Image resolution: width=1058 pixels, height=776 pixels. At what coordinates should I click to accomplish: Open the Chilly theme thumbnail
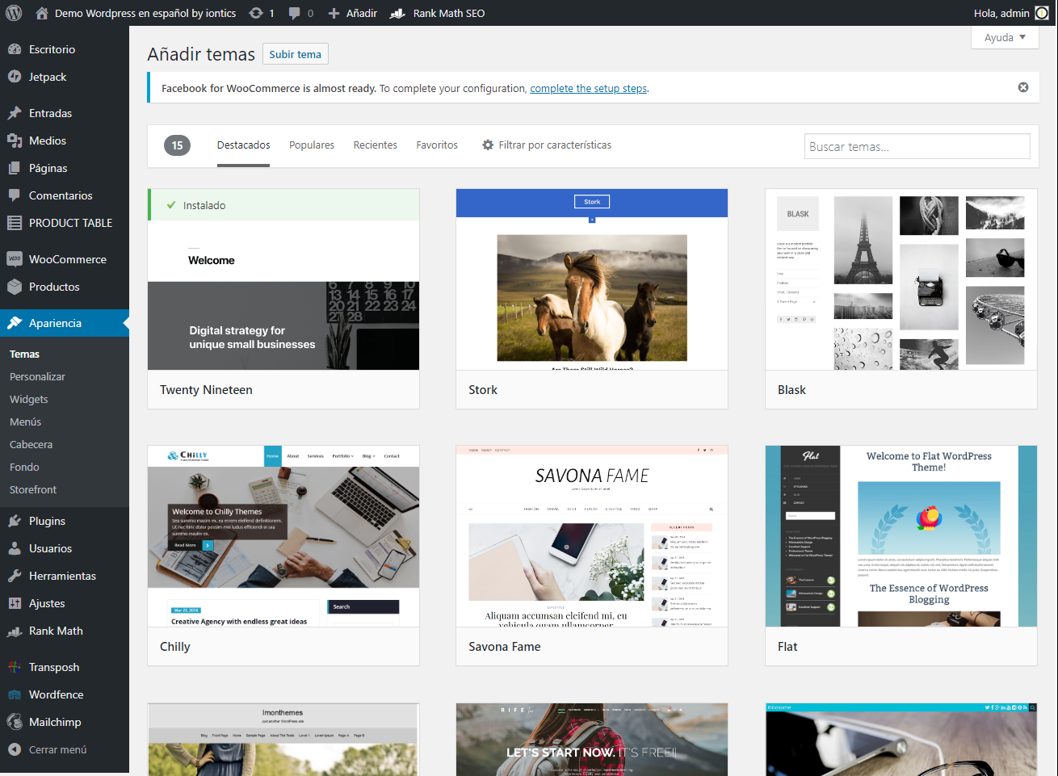coord(283,536)
